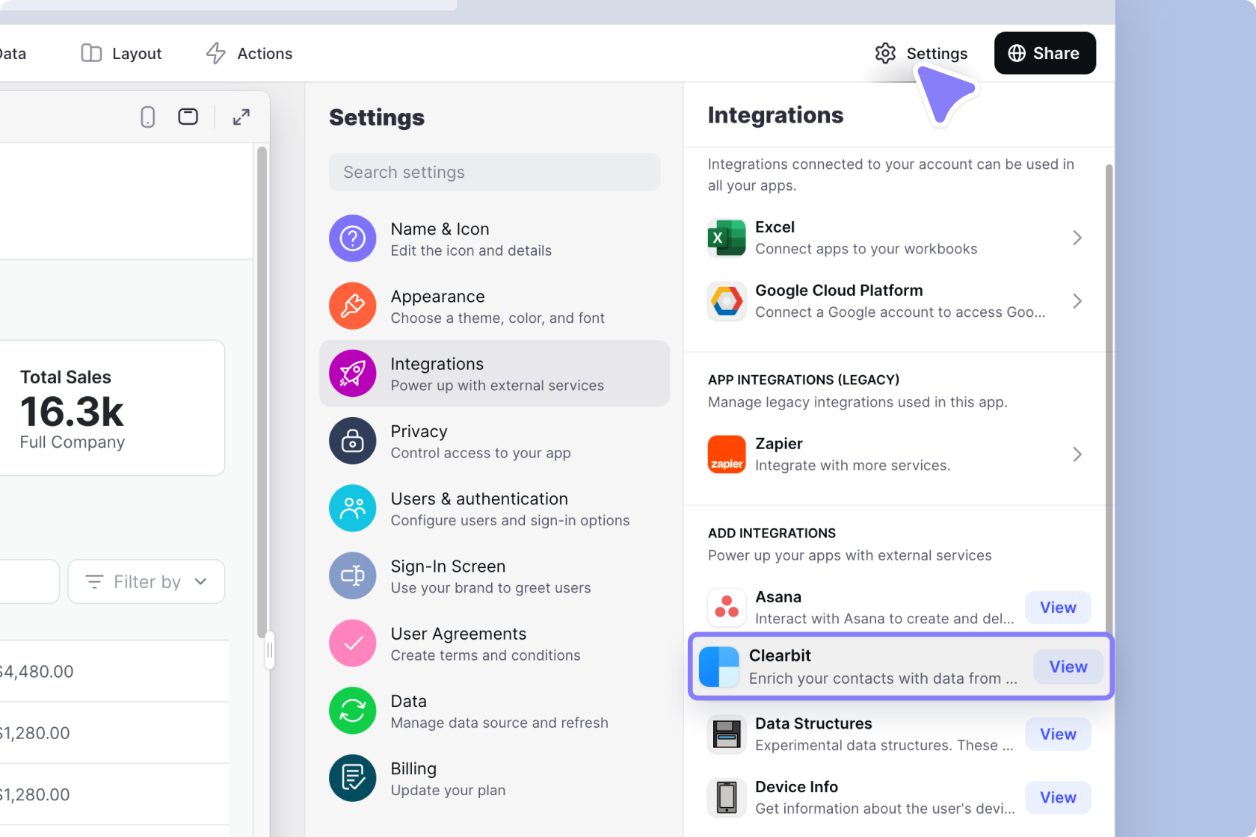This screenshot has height=837, width=1256.
Task: Click the Billing document icon
Action: click(352, 778)
